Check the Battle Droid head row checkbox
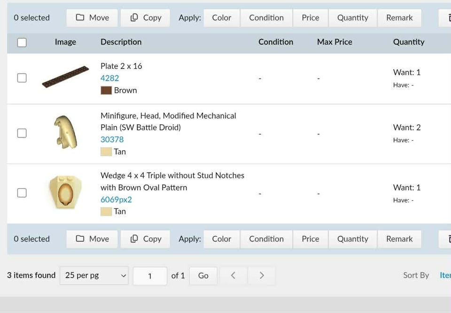Viewport: 451px width, 313px height. [x=22, y=133]
